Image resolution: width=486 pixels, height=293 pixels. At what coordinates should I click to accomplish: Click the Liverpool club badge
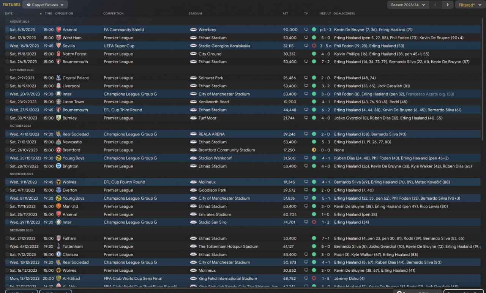pos(58,86)
